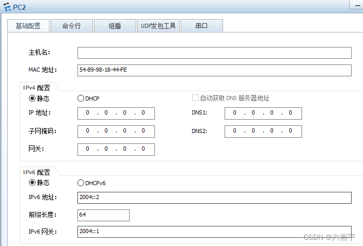Minimize the PC2 window
Image resolution: width=363 pixels, height=246 pixels.
[357, 5]
